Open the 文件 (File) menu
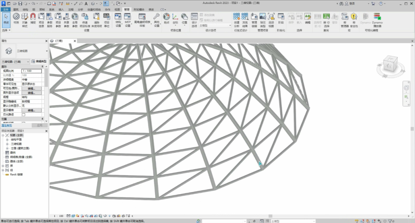Viewport: 415px width, 223px height. pyautogui.click(x=6, y=9)
